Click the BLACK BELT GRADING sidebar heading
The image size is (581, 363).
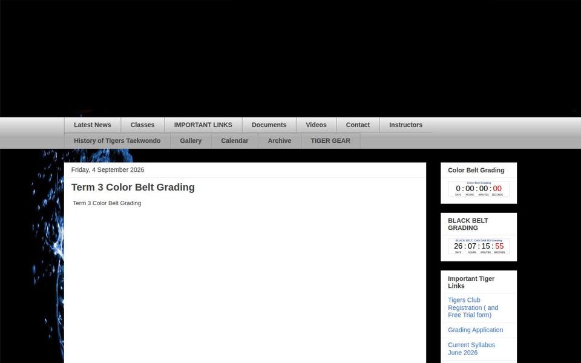tap(468, 224)
